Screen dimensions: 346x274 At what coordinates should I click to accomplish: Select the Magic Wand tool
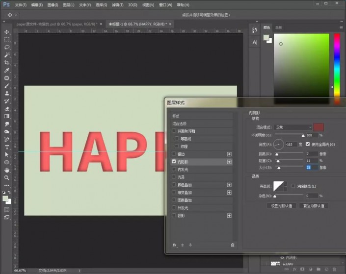click(x=6, y=55)
